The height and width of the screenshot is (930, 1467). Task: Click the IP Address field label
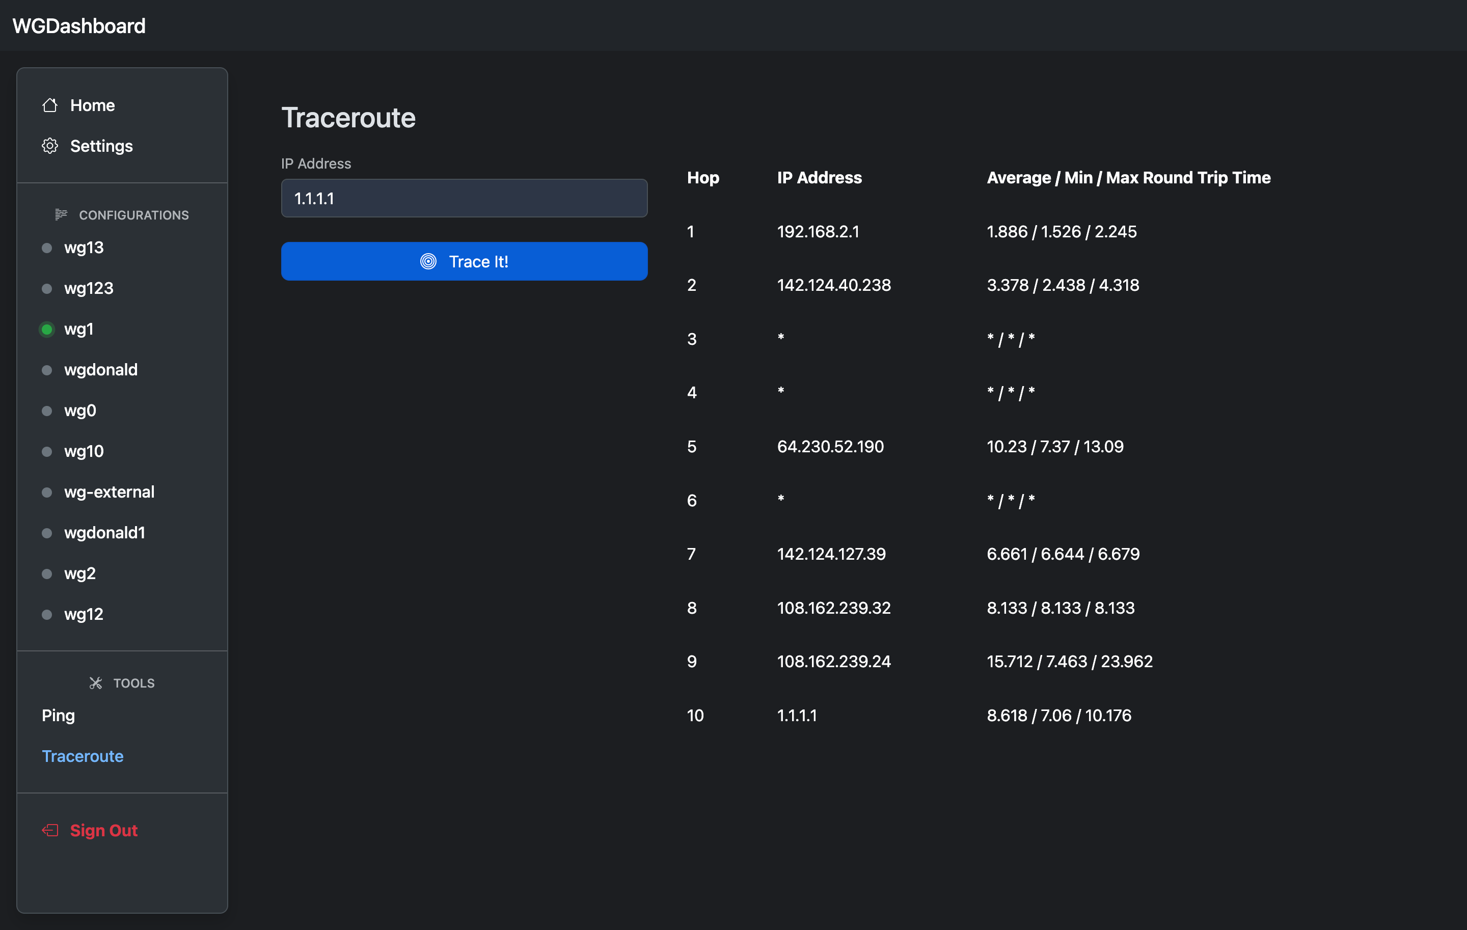coord(316,163)
